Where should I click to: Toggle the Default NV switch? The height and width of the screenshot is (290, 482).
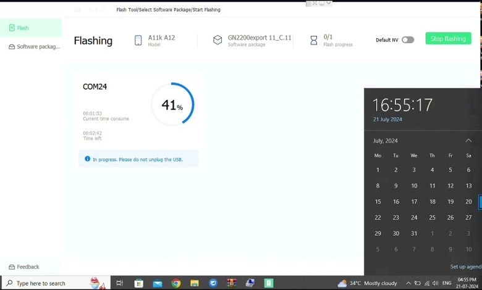[408, 39]
